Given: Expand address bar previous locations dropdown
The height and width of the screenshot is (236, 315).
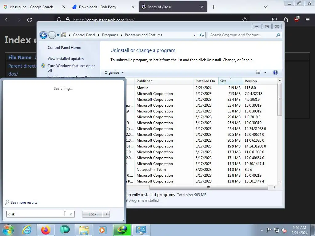Looking at the screenshot, I should pyautogui.click(x=195, y=35).
